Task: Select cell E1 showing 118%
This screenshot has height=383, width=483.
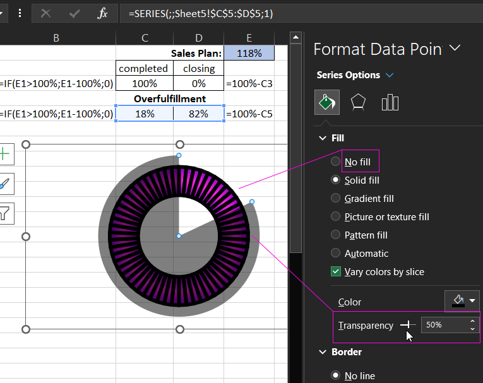Action: pos(249,54)
